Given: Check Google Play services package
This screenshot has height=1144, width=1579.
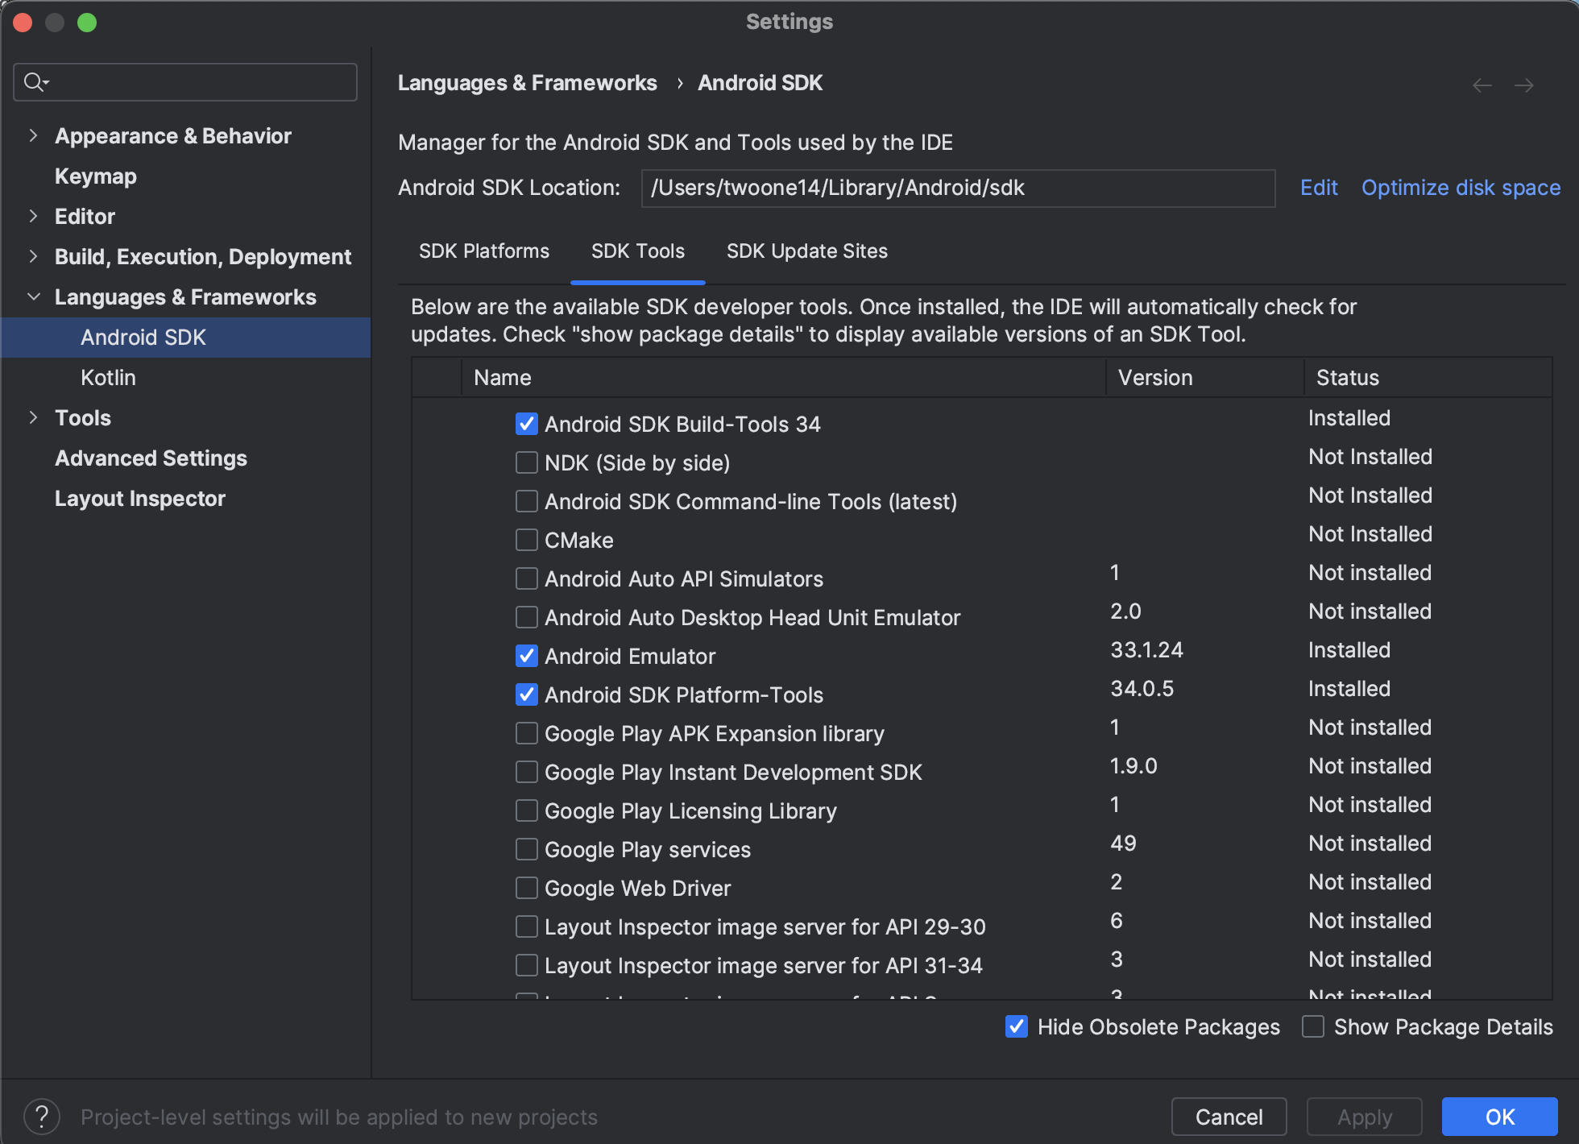Looking at the screenshot, I should click(526, 849).
